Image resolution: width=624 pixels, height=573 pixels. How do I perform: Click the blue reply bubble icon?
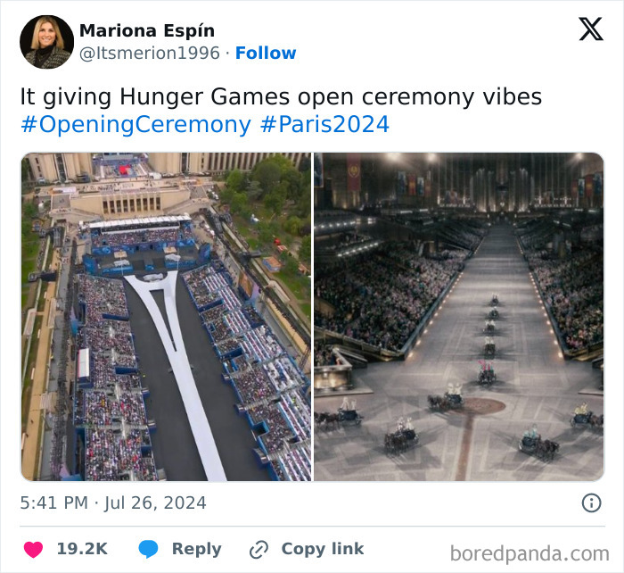[148, 549]
